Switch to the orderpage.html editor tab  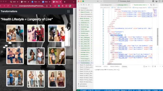coord(122,5)
